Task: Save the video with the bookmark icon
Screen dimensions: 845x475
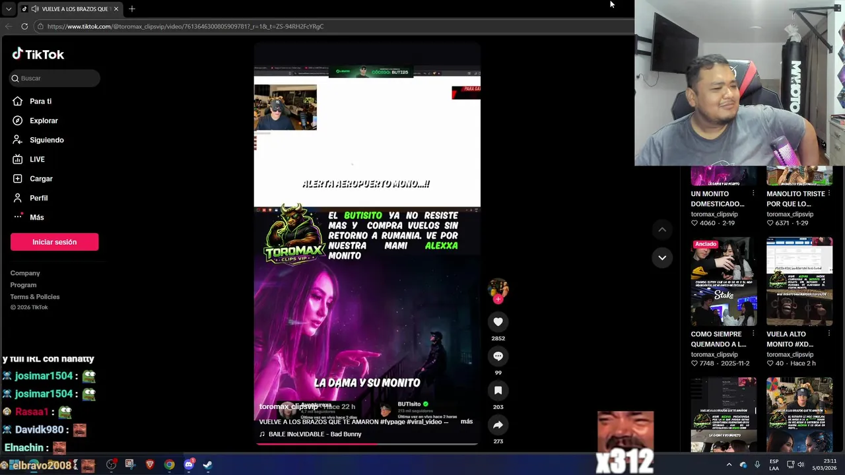Action: point(498,391)
